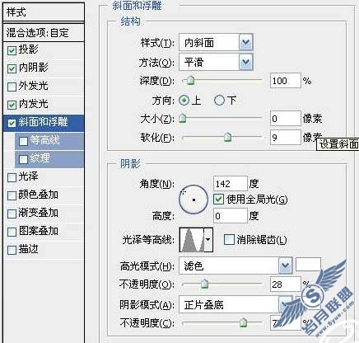Click the 大小 pixel value field

286,119
